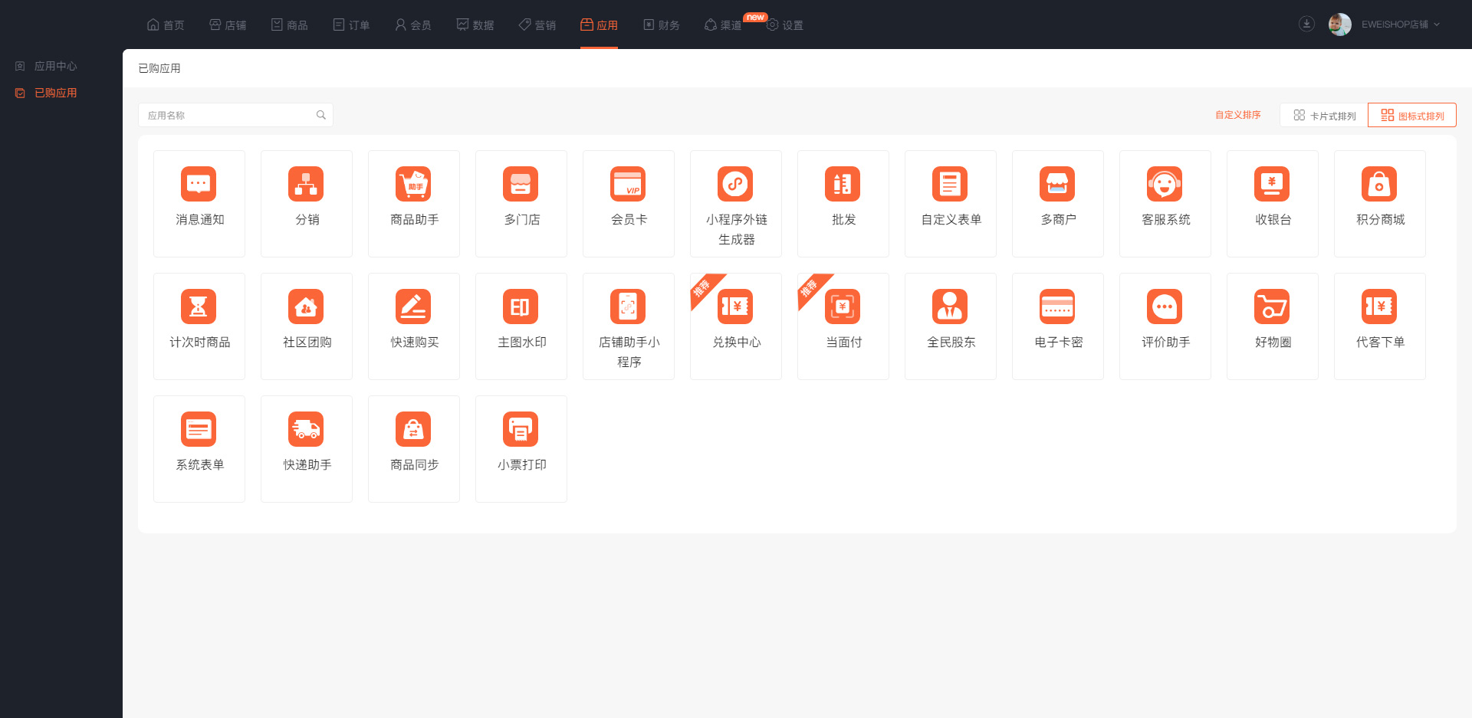Image resolution: width=1472 pixels, height=718 pixels.
Task: Launch the 快递助手 delivery truck app
Action: click(x=306, y=430)
